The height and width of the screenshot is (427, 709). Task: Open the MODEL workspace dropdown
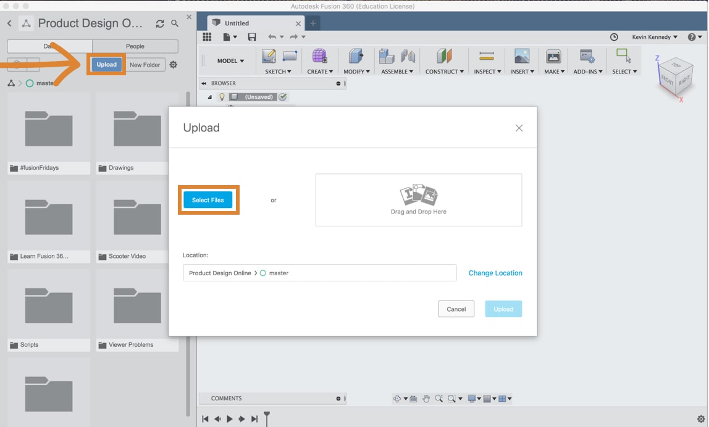(x=230, y=60)
